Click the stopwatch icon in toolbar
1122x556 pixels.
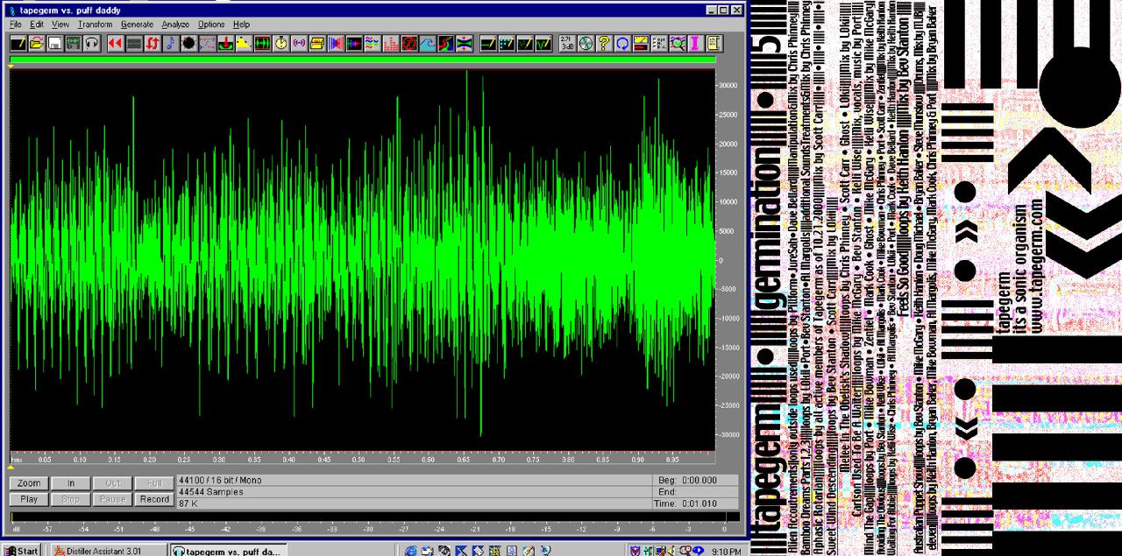(280, 43)
